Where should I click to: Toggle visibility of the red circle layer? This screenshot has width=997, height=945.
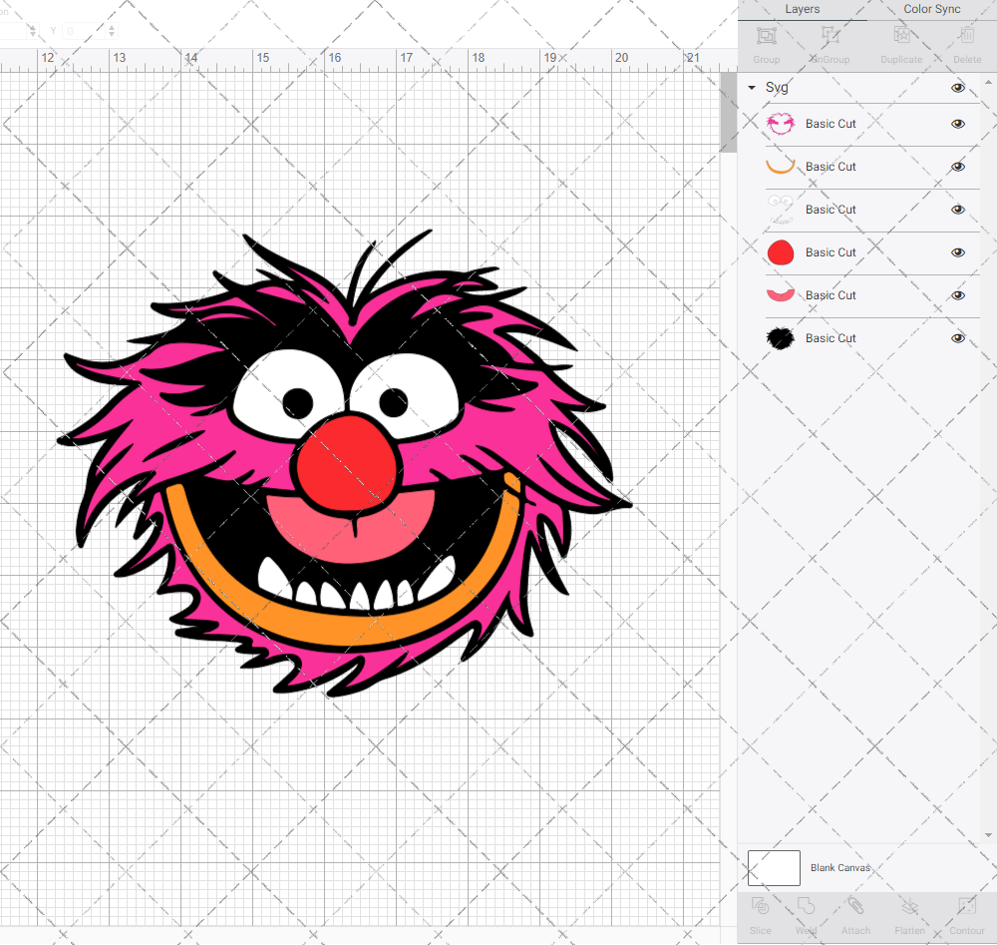pyautogui.click(x=958, y=252)
